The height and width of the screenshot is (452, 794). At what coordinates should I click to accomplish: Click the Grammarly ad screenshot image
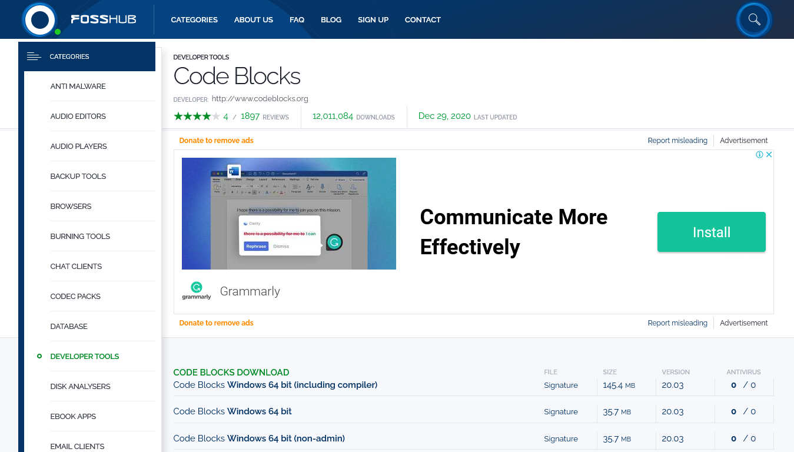click(289, 214)
